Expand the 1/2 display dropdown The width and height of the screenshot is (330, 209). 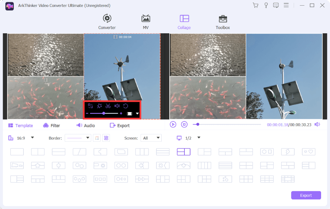199,138
